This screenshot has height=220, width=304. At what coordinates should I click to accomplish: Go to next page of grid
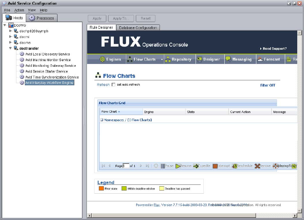(141, 166)
